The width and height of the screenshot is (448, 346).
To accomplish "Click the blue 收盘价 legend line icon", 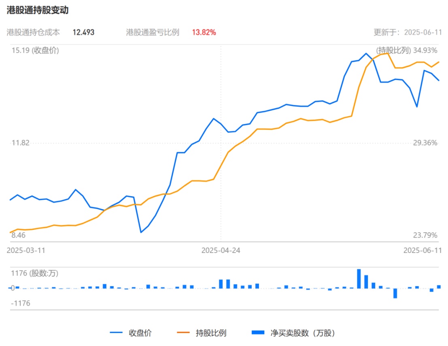I will (117, 333).
